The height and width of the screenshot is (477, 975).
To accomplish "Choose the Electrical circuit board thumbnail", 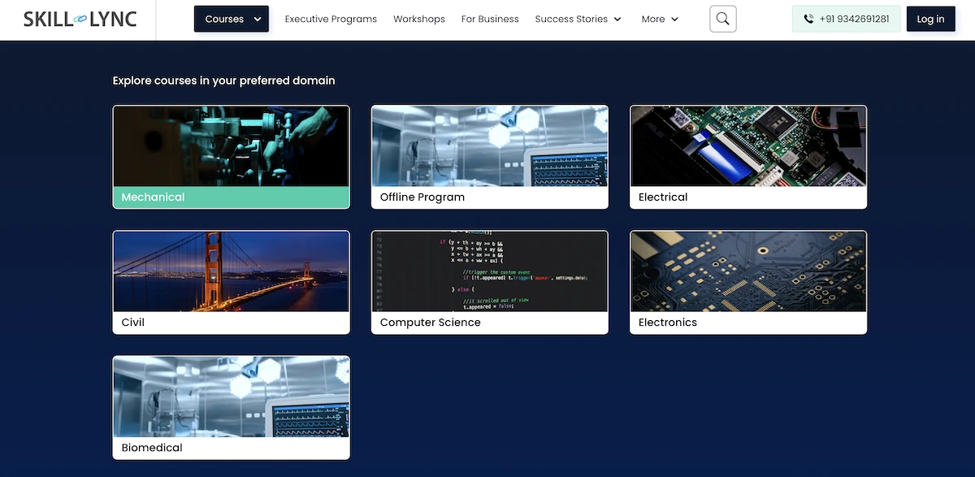I will tap(748, 146).
